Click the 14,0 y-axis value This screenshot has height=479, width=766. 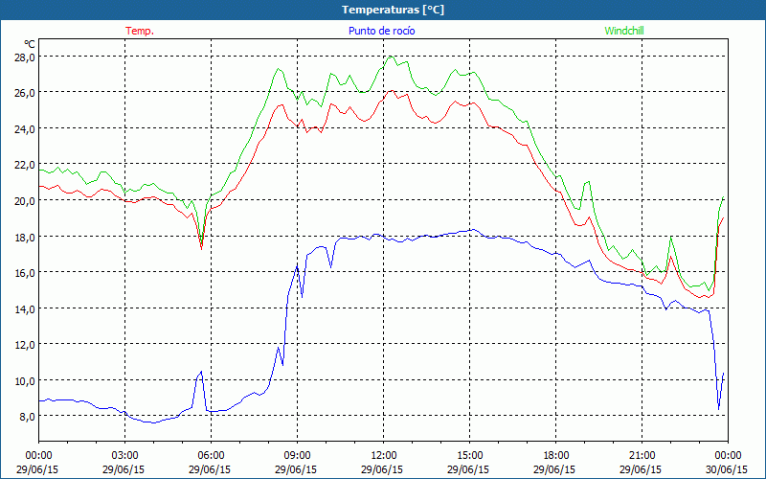[x=25, y=308]
